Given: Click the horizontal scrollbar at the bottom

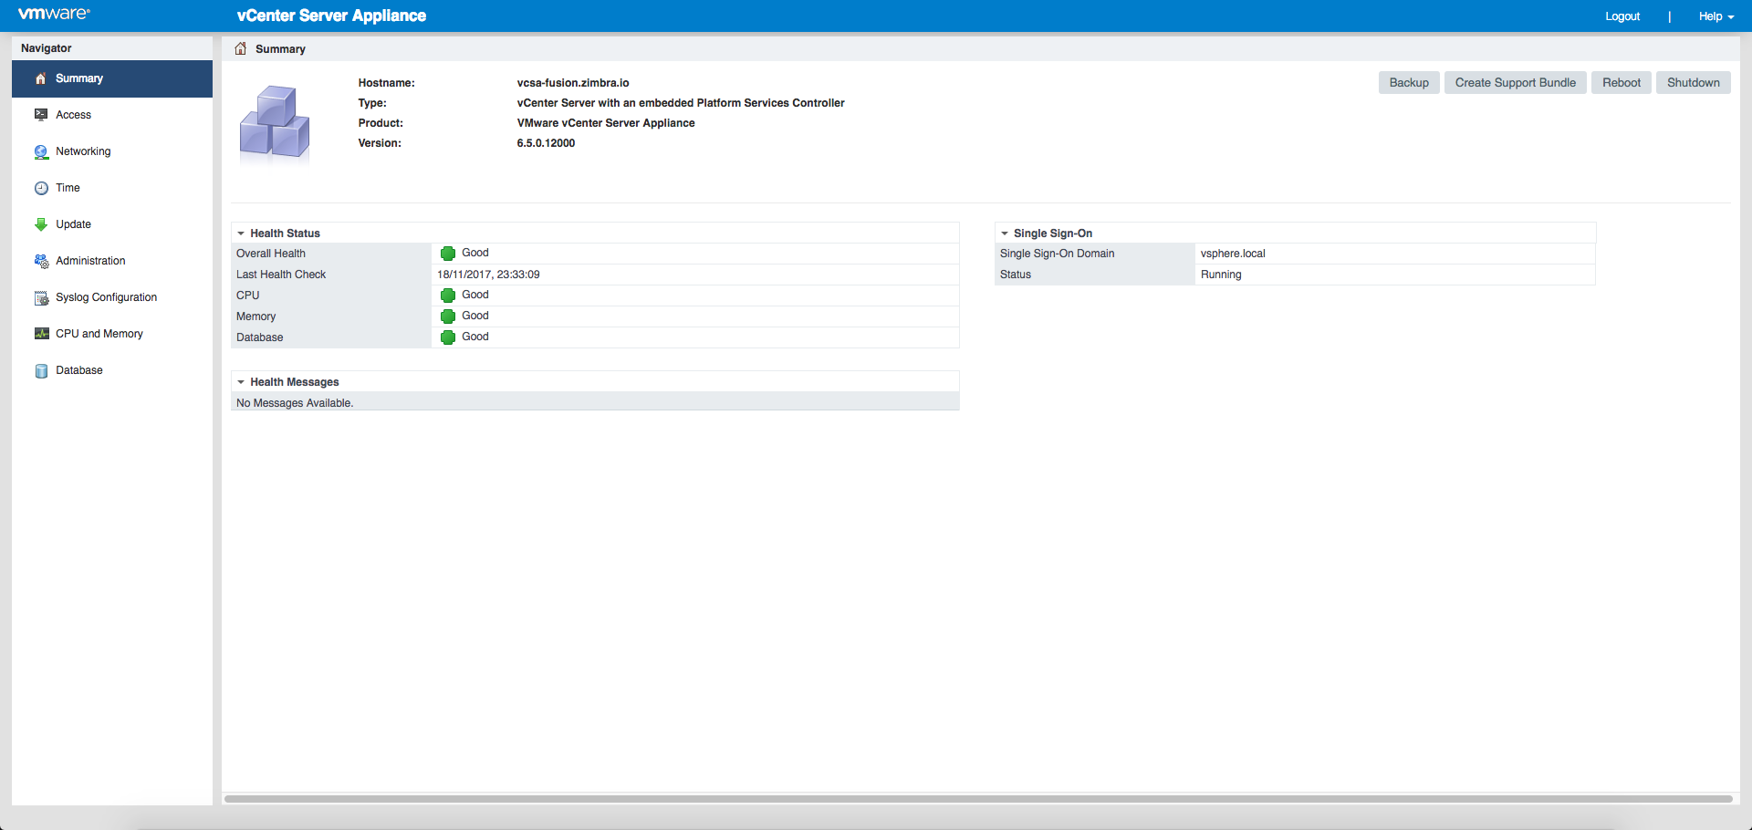Looking at the screenshot, I should point(978,799).
